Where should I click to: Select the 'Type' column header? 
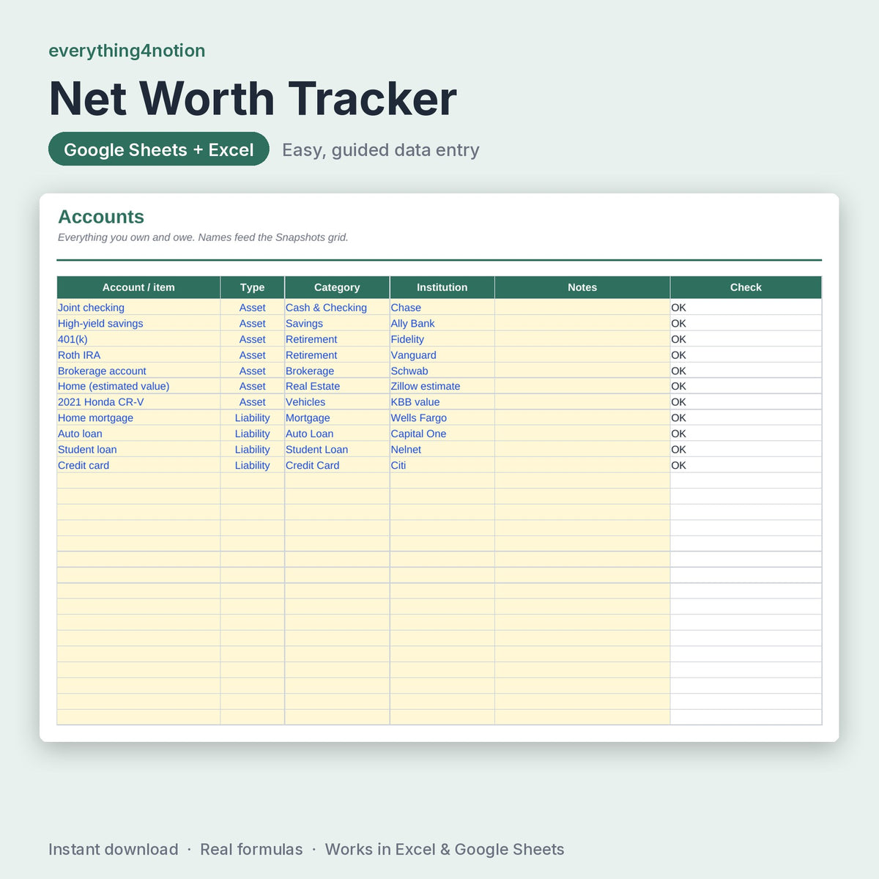click(x=252, y=287)
